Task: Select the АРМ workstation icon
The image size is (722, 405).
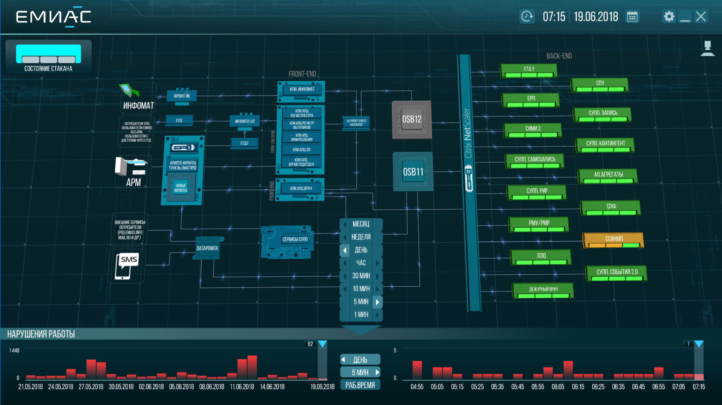Action: coord(130,166)
